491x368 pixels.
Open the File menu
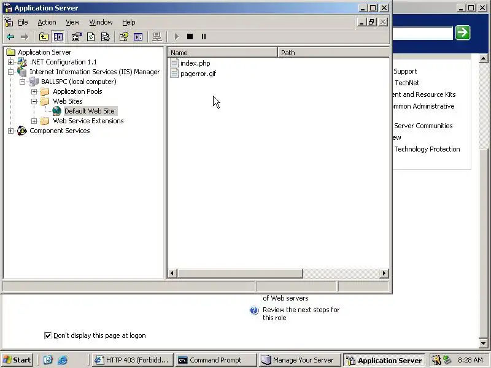point(23,22)
